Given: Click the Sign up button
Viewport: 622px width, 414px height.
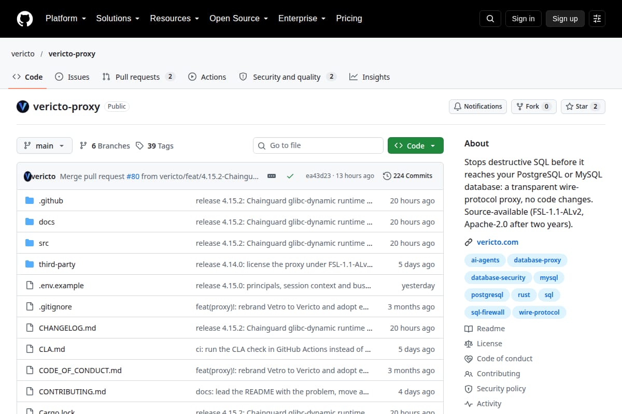Looking at the screenshot, I should point(565,19).
